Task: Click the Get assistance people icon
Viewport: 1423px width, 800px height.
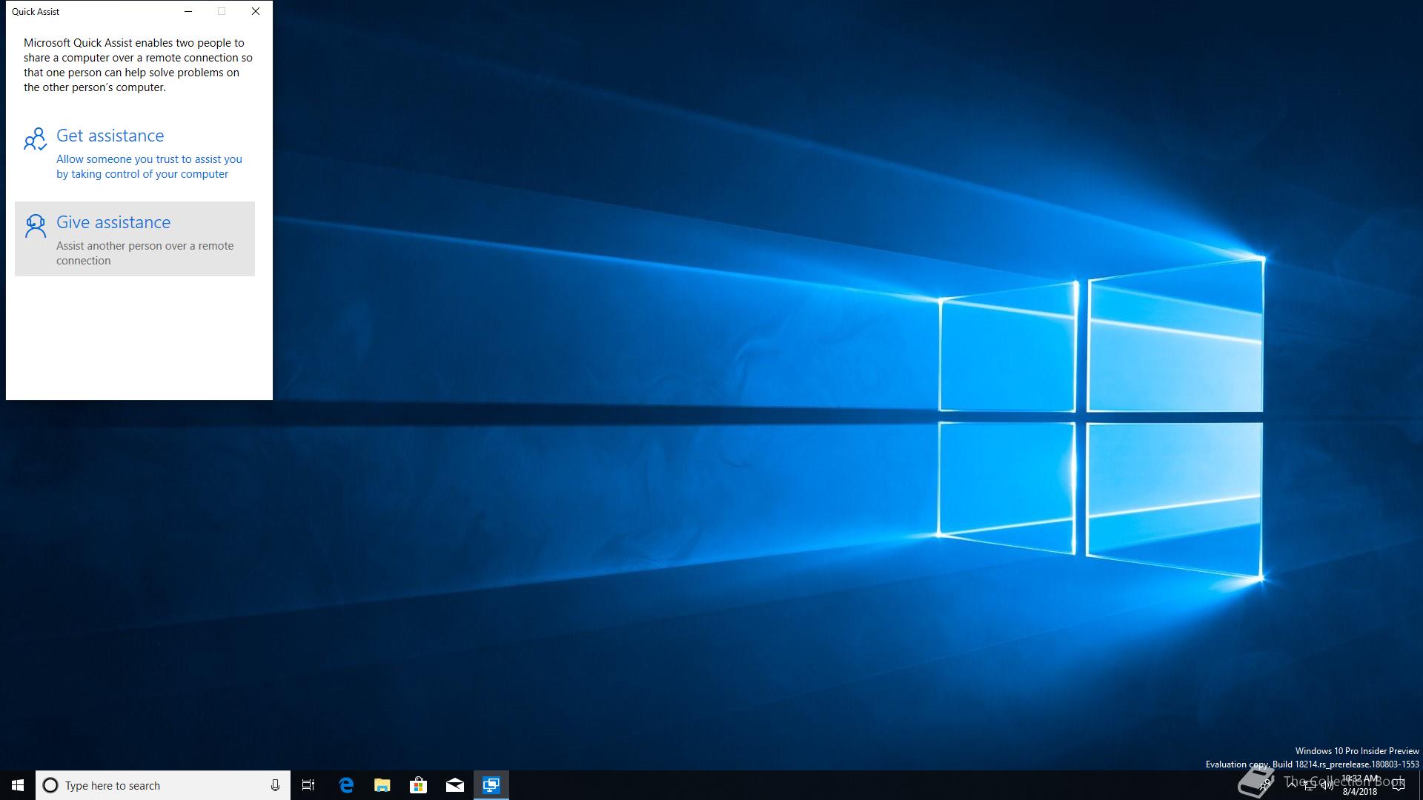Action: [x=35, y=139]
